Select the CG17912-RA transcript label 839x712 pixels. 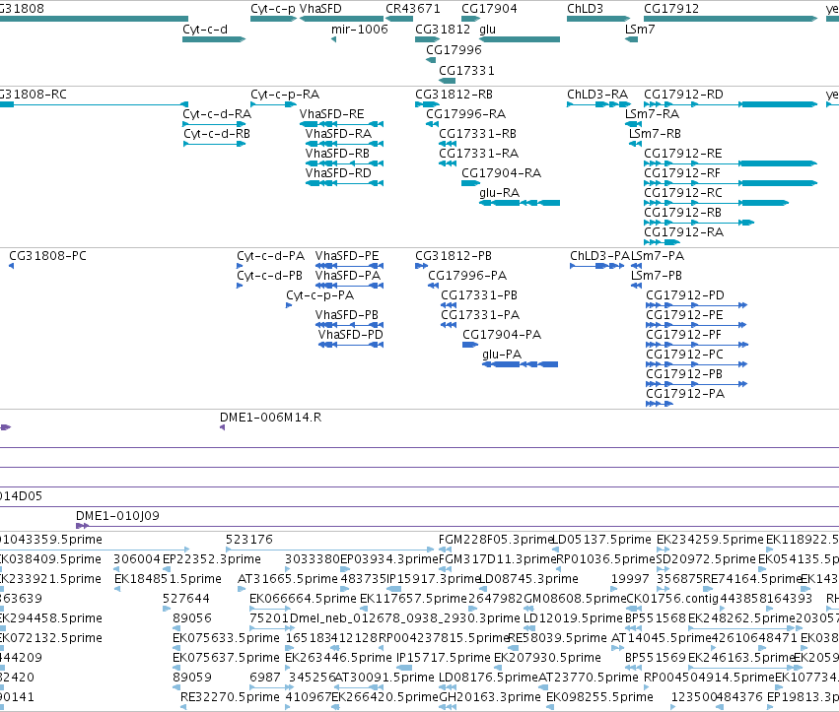pos(684,232)
